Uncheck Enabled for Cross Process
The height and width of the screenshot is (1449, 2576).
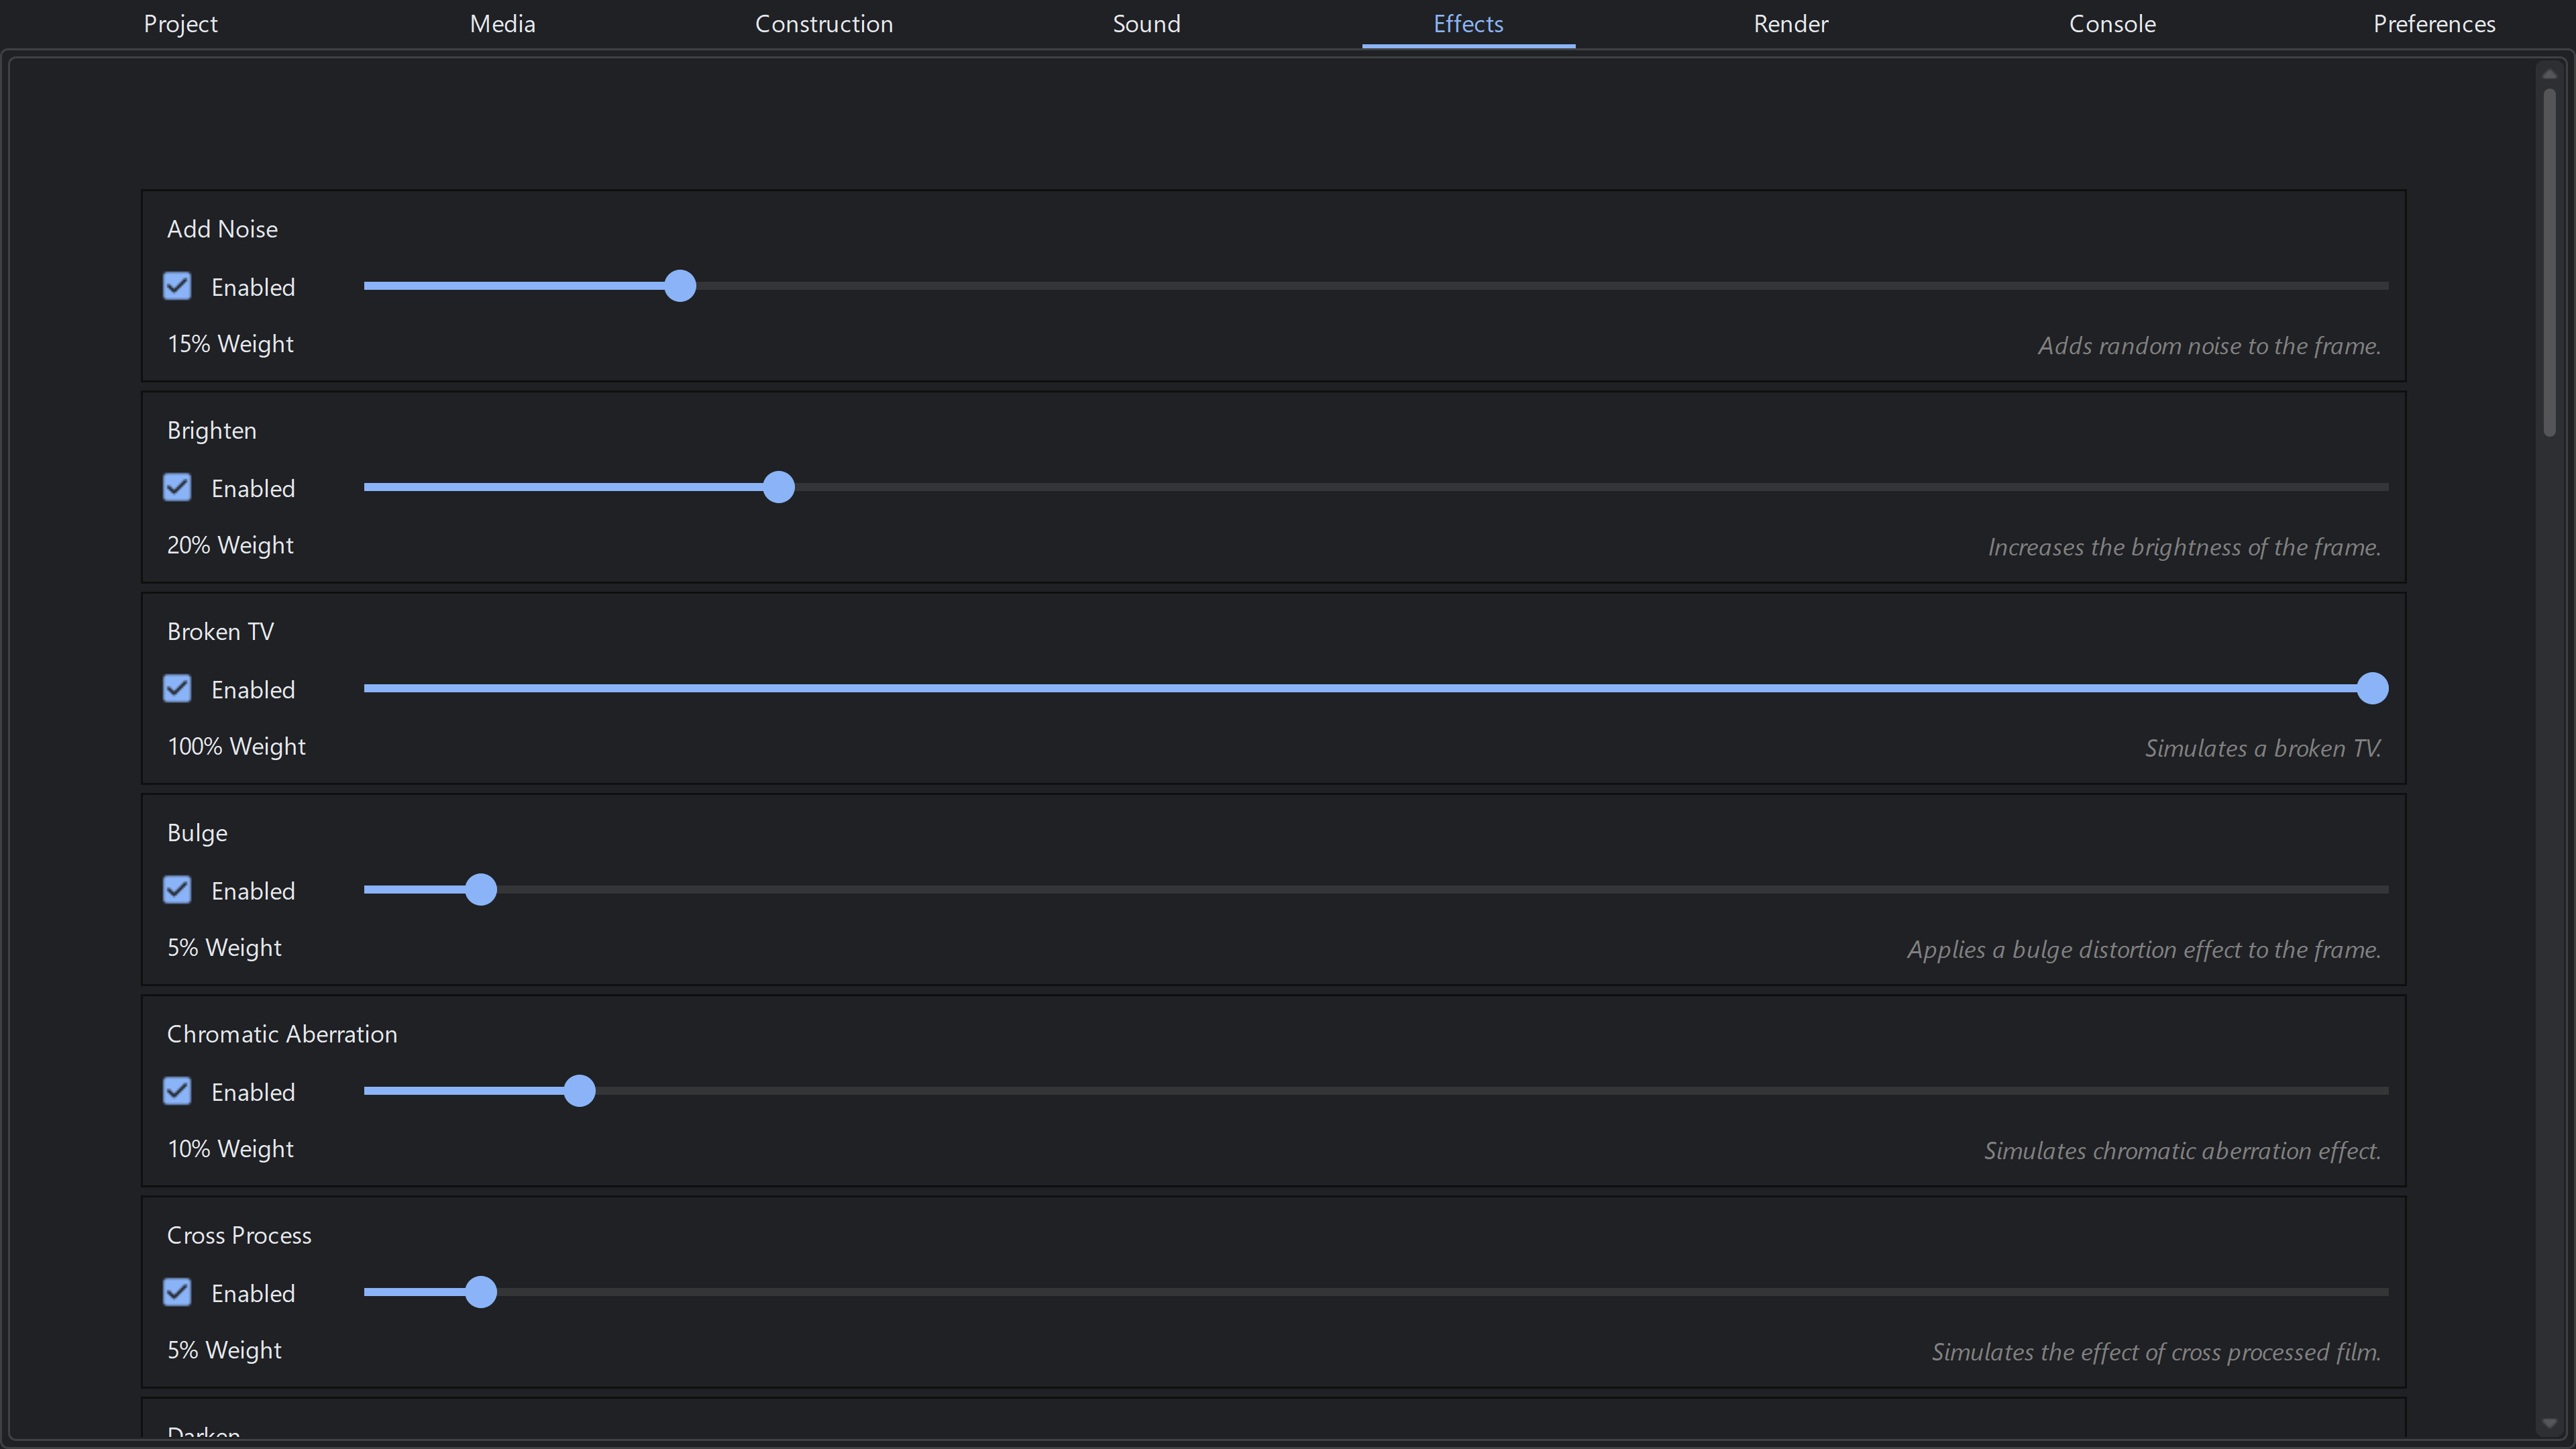tap(177, 1292)
